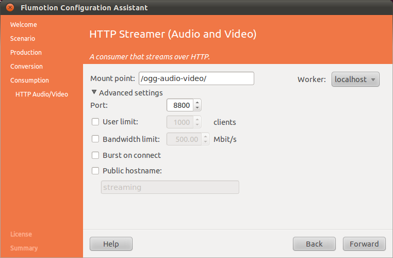393x258 pixels.
Task: Jump to the Conversion step
Action: 26,67
